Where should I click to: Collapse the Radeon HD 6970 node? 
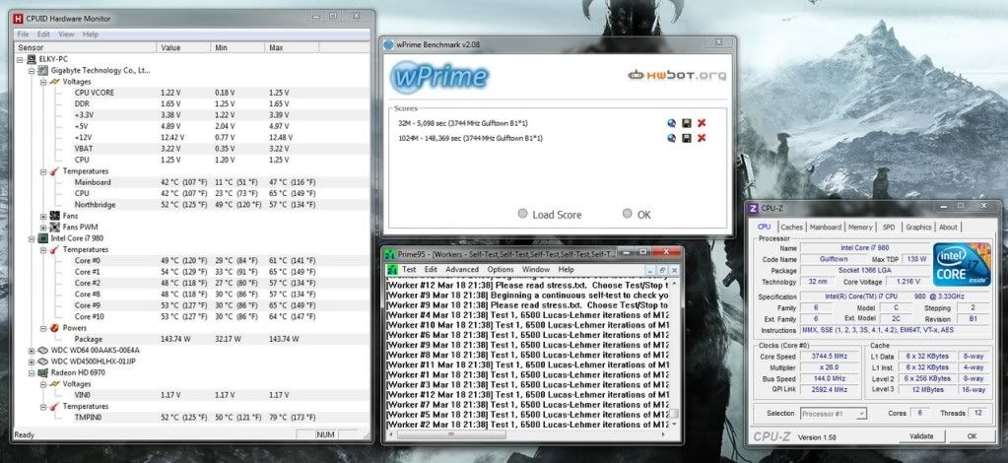32,372
